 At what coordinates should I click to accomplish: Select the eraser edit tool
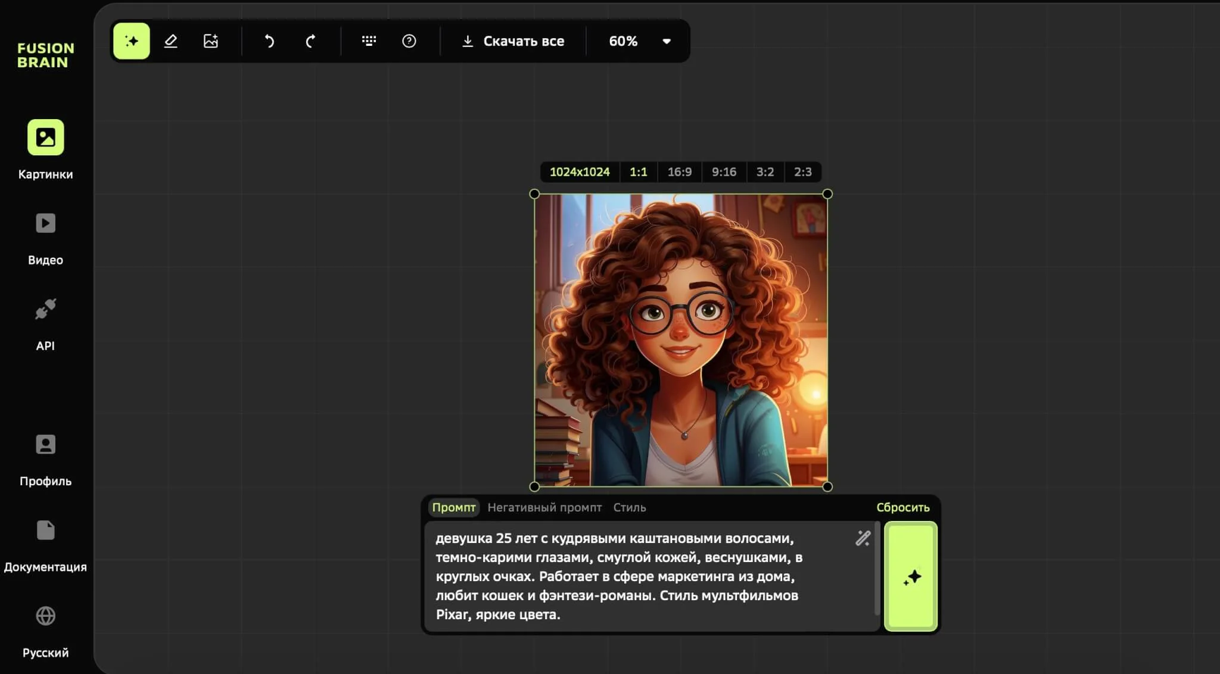pos(171,41)
